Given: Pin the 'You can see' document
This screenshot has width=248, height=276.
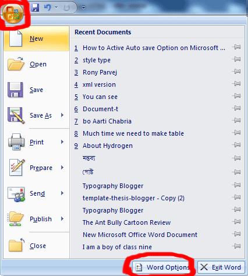Looking at the screenshot, I should (236, 96).
